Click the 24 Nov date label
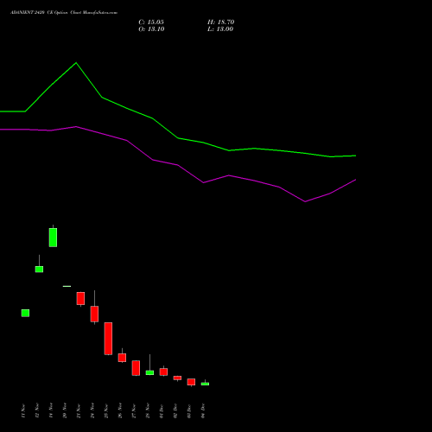432x432 pixels. [92, 411]
